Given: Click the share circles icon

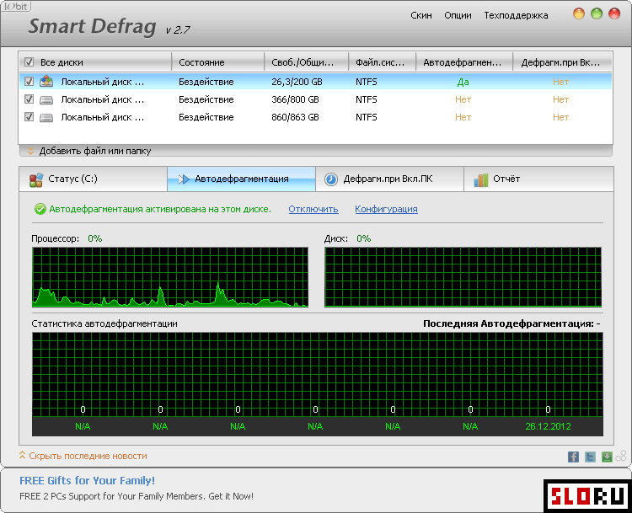Looking at the screenshot, I should (621, 456).
